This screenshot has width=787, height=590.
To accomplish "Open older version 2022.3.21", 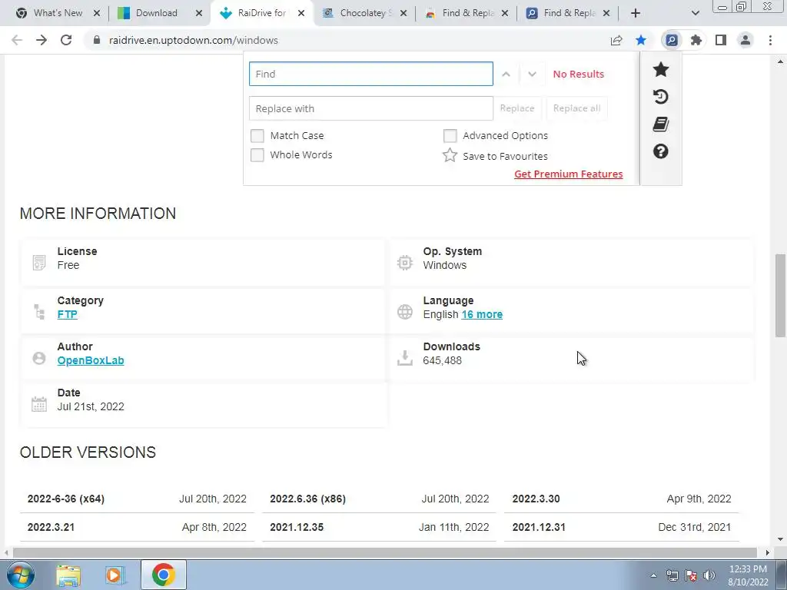I will point(51,527).
